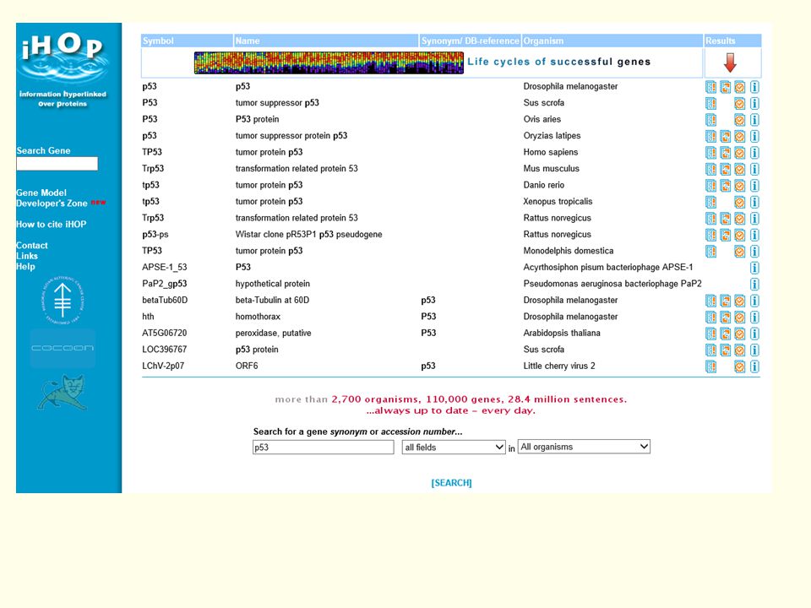Open defining information icon for Drosophila p53 row
This screenshot has width=811, height=608.
(711, 87)
